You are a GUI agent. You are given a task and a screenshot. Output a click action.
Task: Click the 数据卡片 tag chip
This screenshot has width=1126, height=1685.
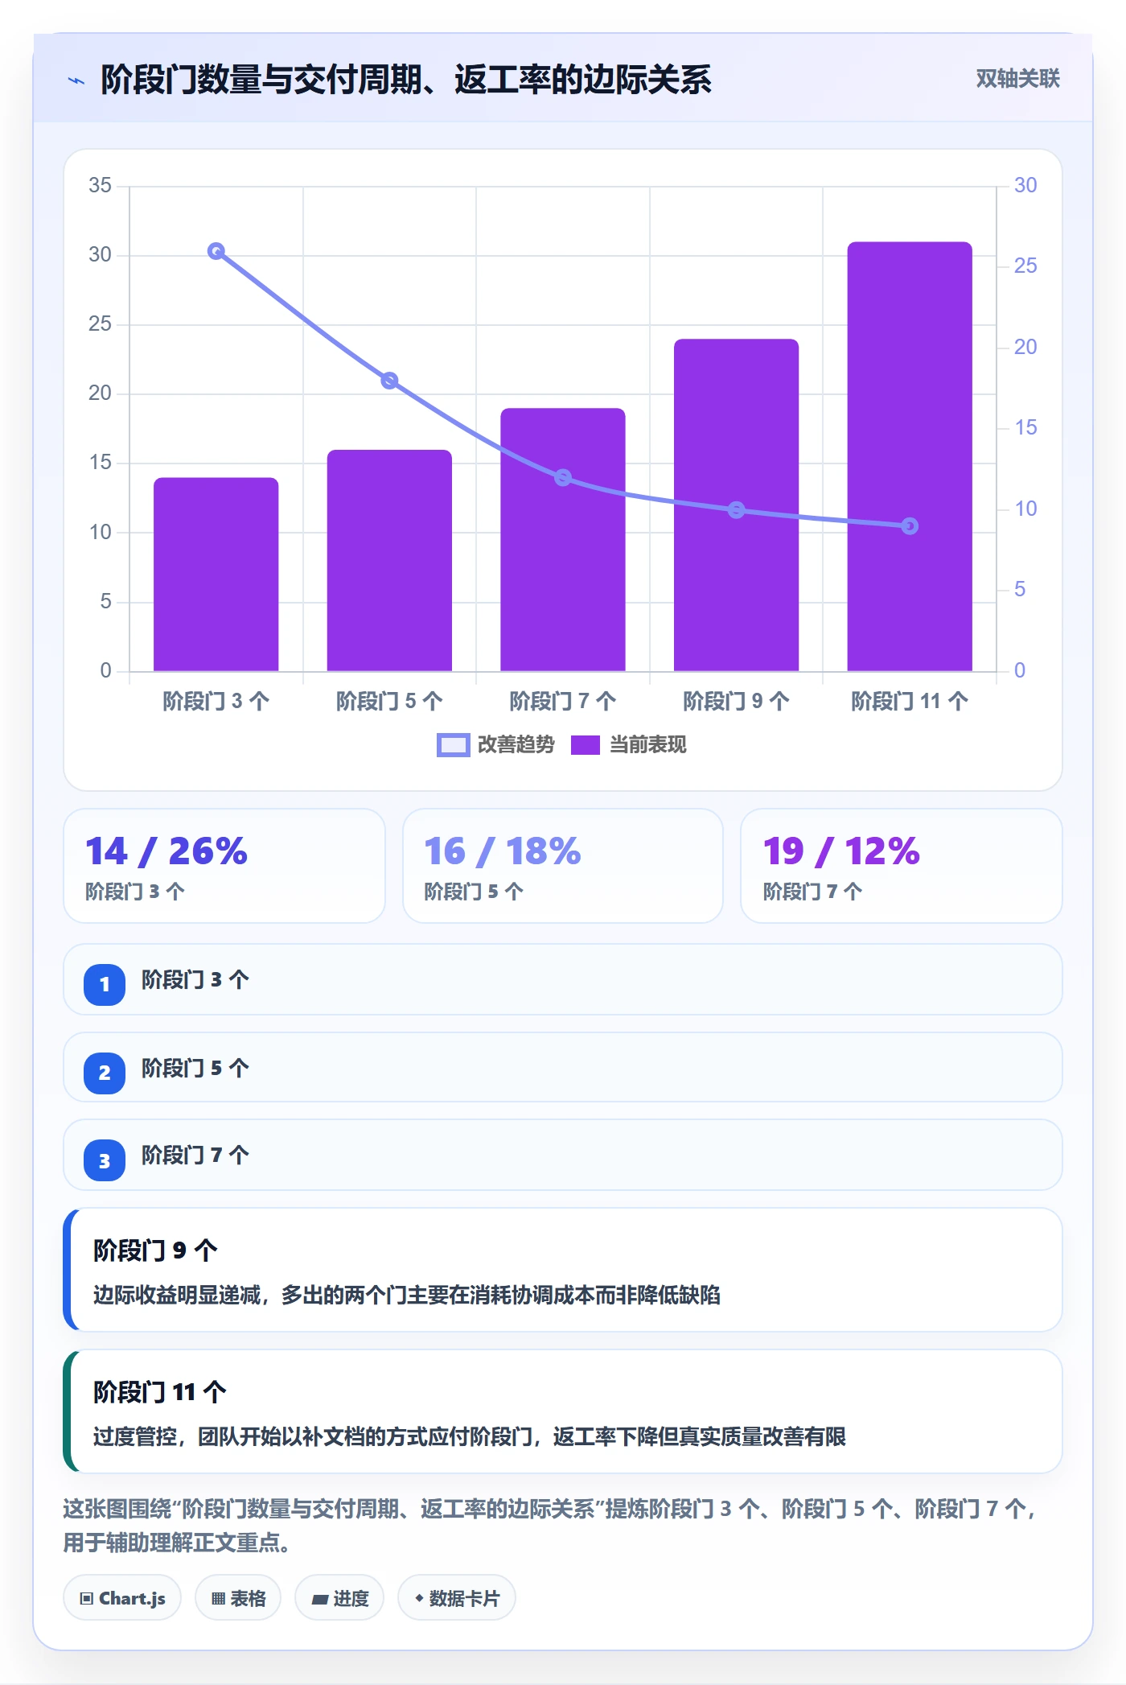(457, 1598)
